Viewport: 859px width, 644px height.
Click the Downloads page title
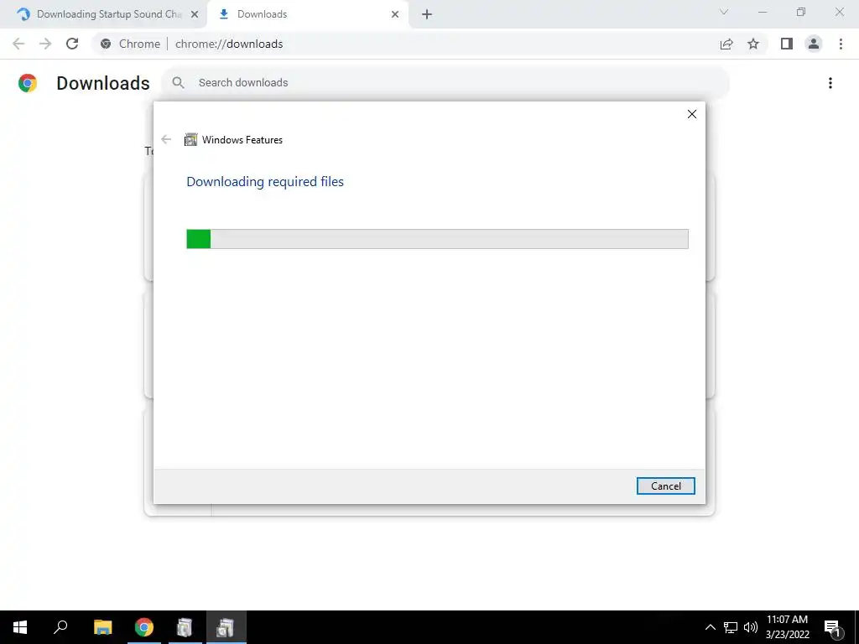pos(103,83)
